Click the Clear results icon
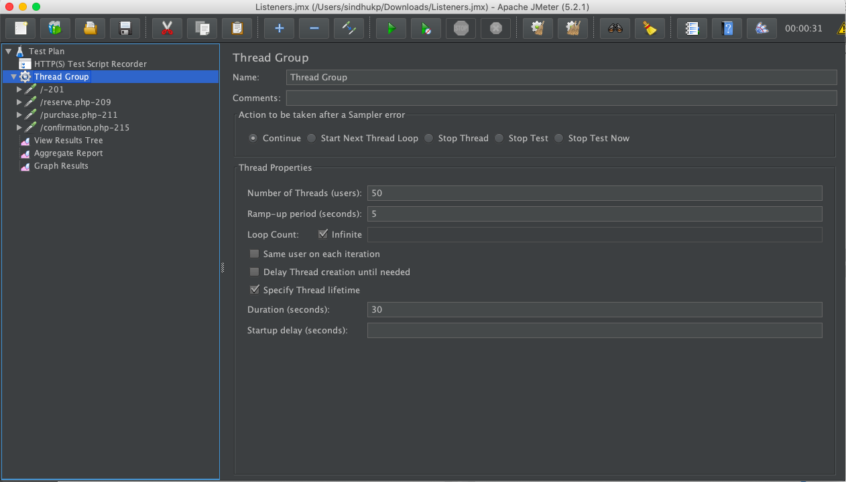 click(x=538, y=29)
